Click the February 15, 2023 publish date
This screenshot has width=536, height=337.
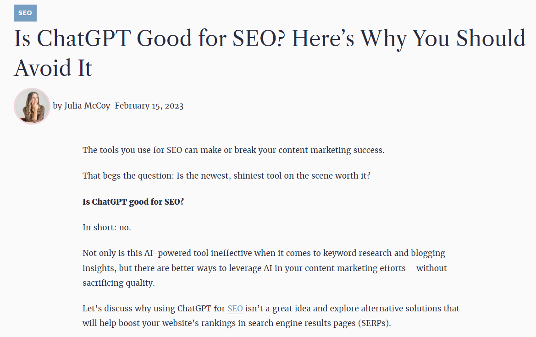149,106
